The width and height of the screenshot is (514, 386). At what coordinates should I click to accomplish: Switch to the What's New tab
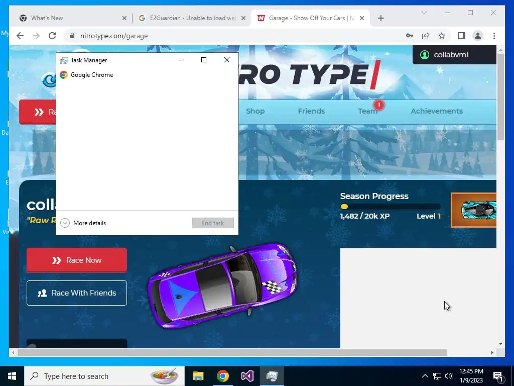73,18
